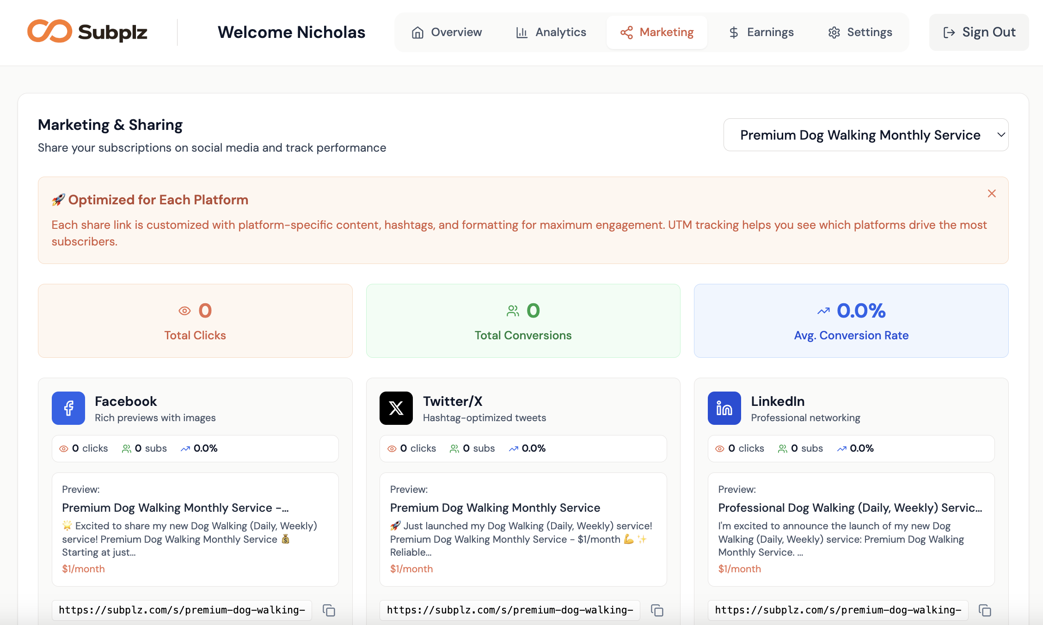The height and width of the screenshot is (625, 1043).
Task: Click the Sign Out button
Action: [979, 32]
